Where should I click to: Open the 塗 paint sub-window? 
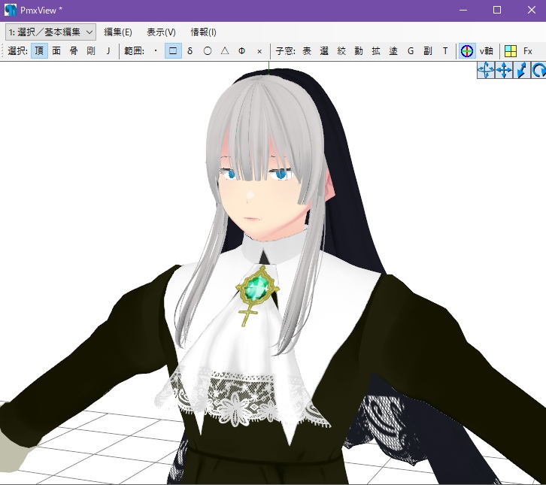pyautogui.click(x=393, y=51)
